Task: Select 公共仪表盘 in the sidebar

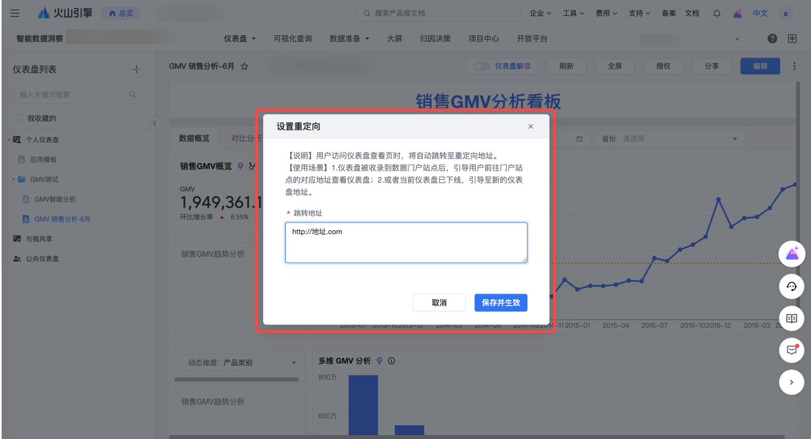Action: pos(42,259)
